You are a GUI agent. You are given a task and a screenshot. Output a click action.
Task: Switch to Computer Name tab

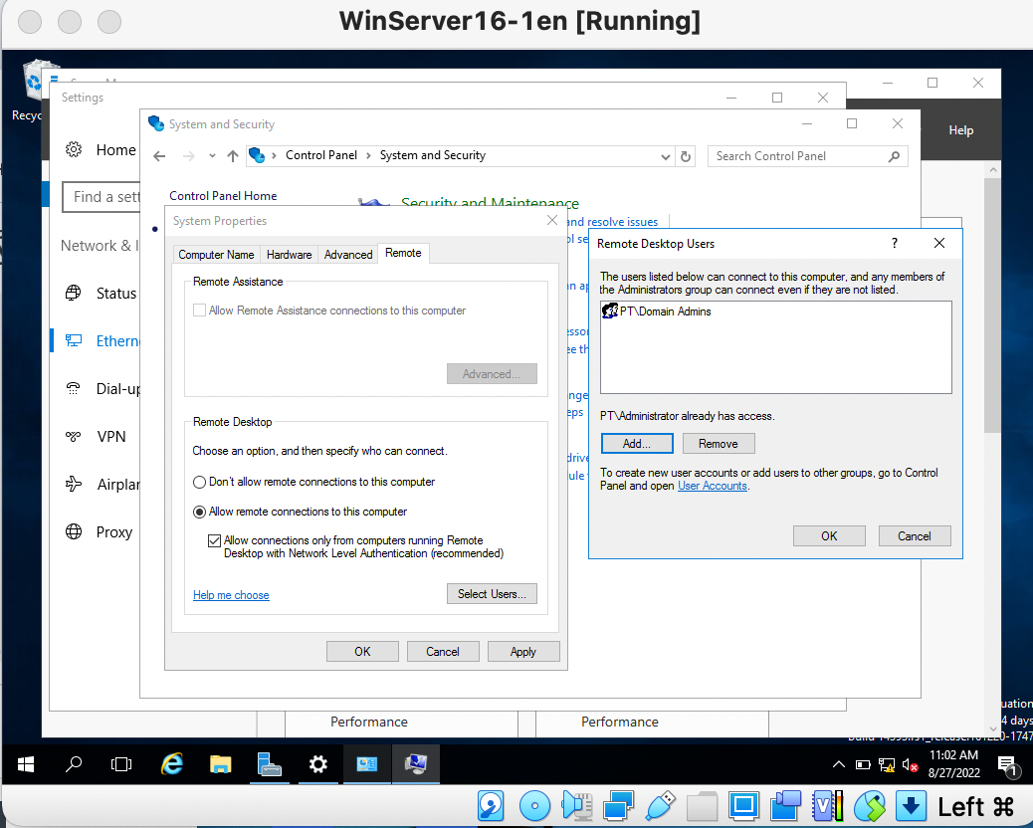(216, 254)
